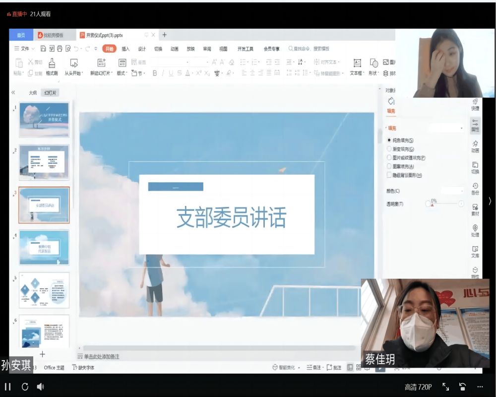The height and width of the screenshot is (397, 496).
Task: Insert a 文本框 text box
Action: (x=357, y=63)
